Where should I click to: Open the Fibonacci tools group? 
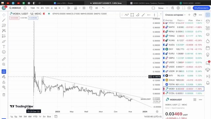(x=4, y=25)
